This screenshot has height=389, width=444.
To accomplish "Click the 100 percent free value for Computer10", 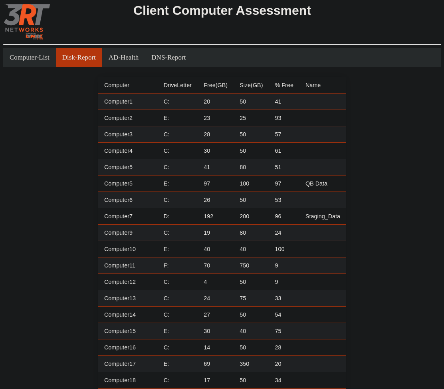I will point(279,249).
